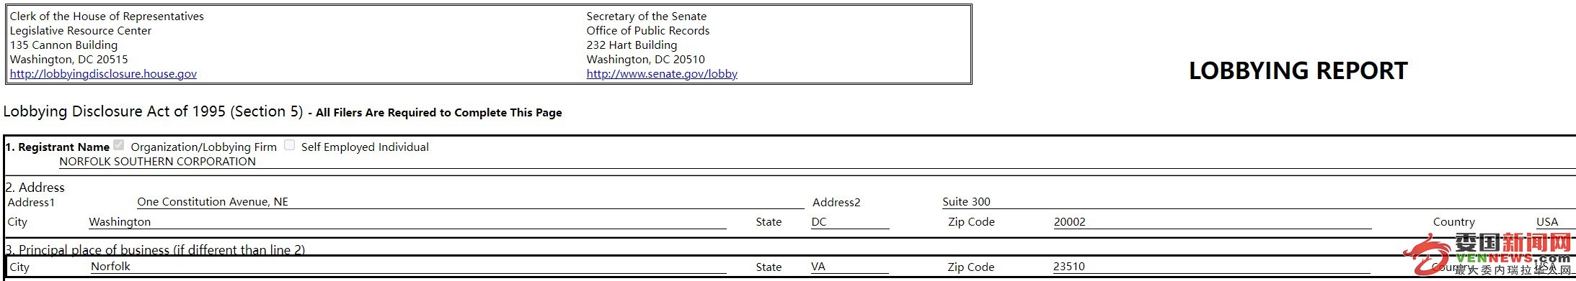Viewport: 1576px width, 281px height.
Task: Click the Lobbying Disclosure Act of 1995 heading
Action: pos(153,111)
